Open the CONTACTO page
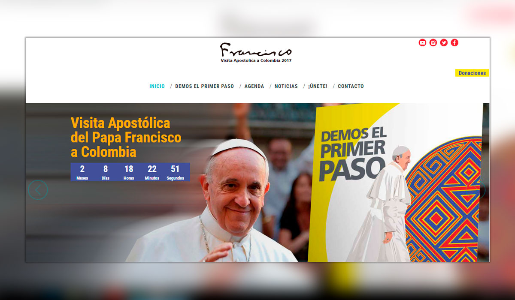Image resolution: width=515 pixels, height=300 pixels. 351,86
